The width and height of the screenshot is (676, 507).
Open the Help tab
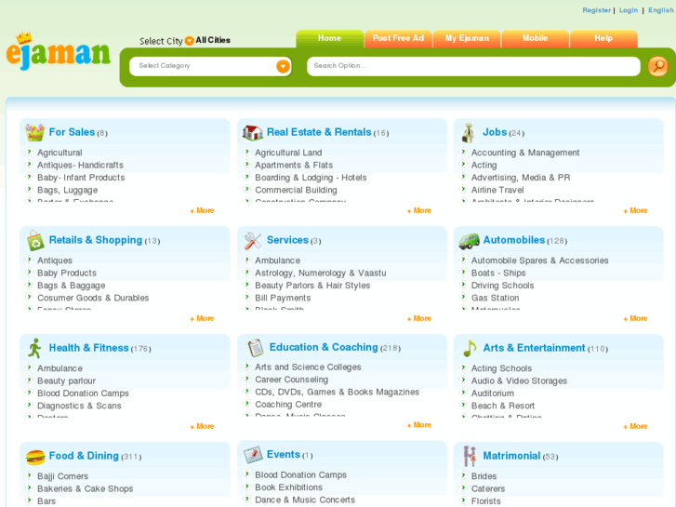(603, 38)
